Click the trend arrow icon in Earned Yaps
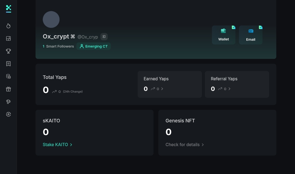295x174 pixels. (x=153, y=89)
